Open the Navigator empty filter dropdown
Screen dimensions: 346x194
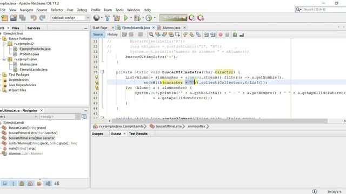(x=78, y=116)
